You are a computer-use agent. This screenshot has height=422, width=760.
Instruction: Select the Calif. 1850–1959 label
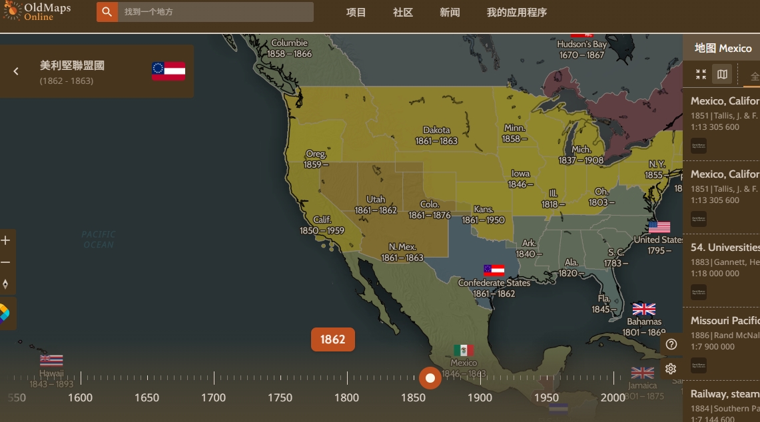322,225
